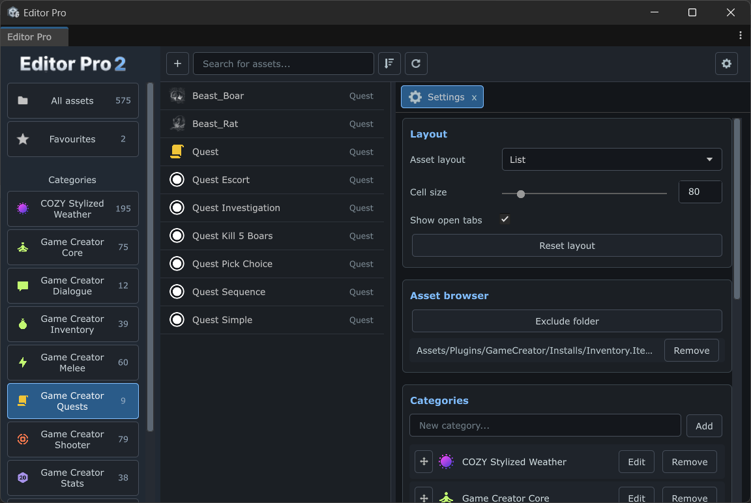This screenshot has width=751, height=503.
Task: Click the Beast_Boar thumbnail icon
Action: pos(177,96)
